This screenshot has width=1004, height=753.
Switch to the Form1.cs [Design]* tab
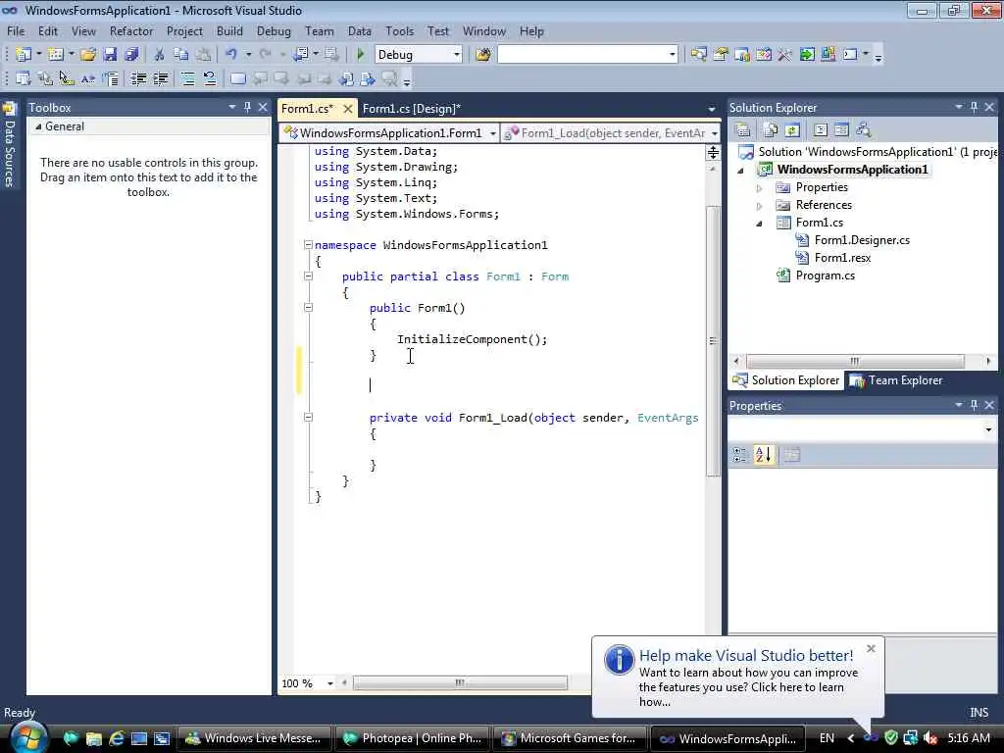[412, 108]
